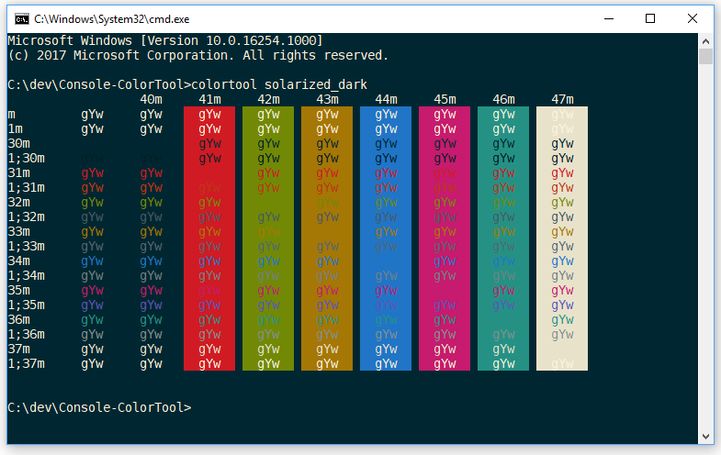Click the red 41m color column
The width and height of the screenshot is (721, 455).
209,239
